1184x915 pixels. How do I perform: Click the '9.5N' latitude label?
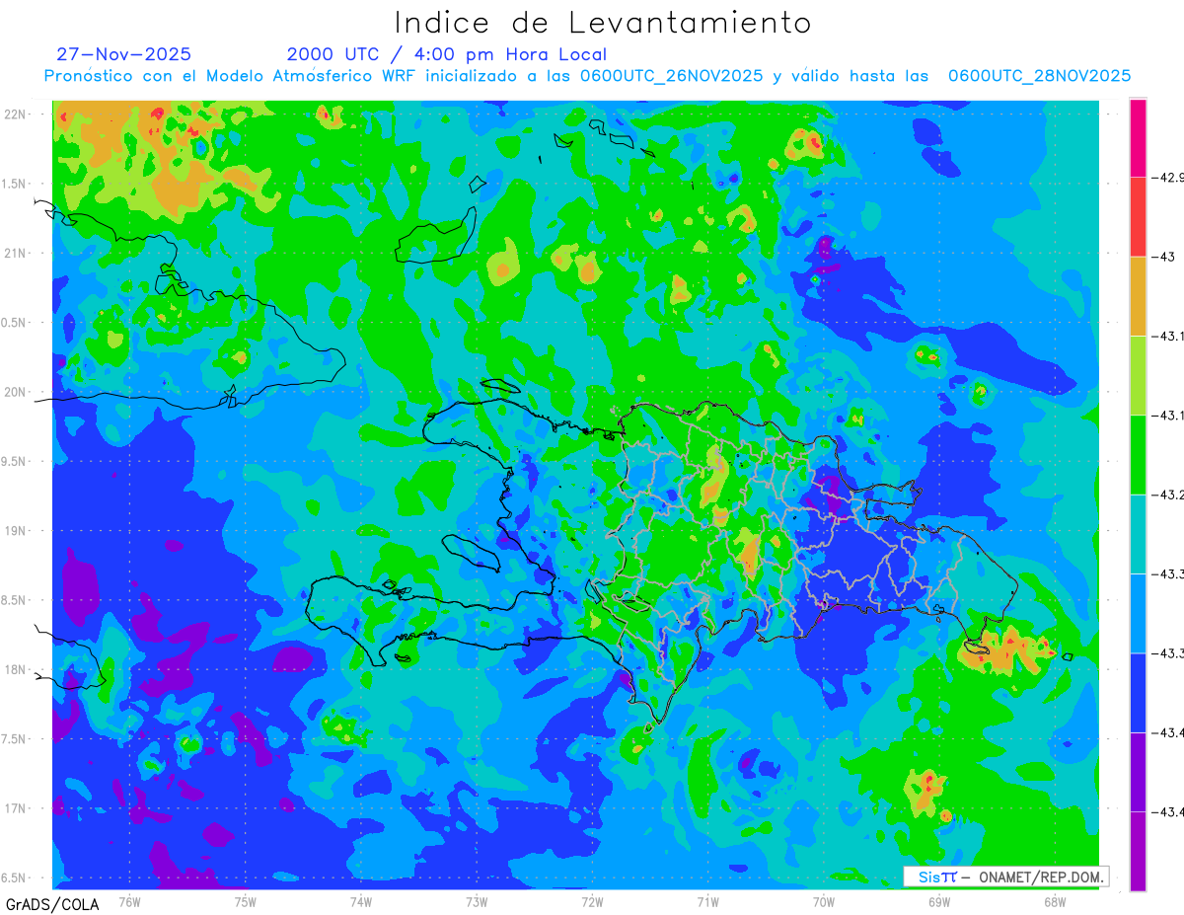15,461
